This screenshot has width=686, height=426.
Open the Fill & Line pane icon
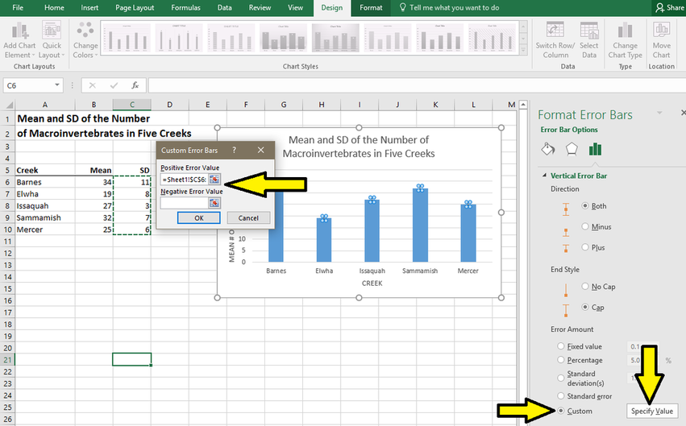(547, 149)
